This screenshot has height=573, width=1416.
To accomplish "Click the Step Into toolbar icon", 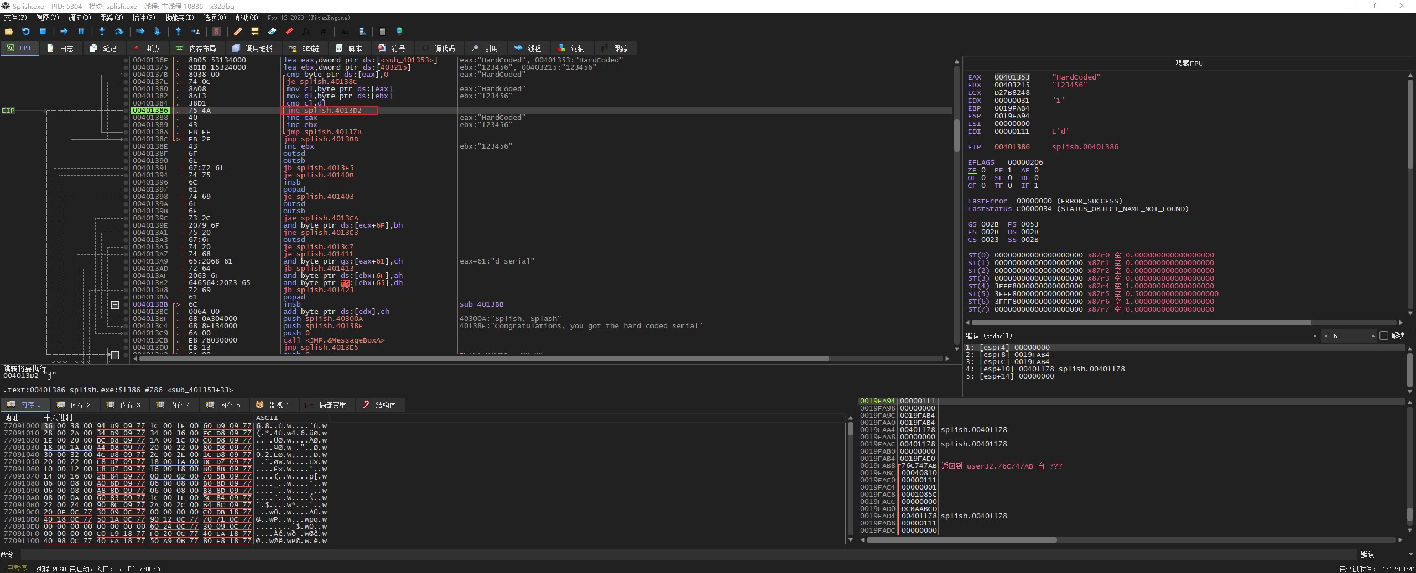I will click(102, 31).
